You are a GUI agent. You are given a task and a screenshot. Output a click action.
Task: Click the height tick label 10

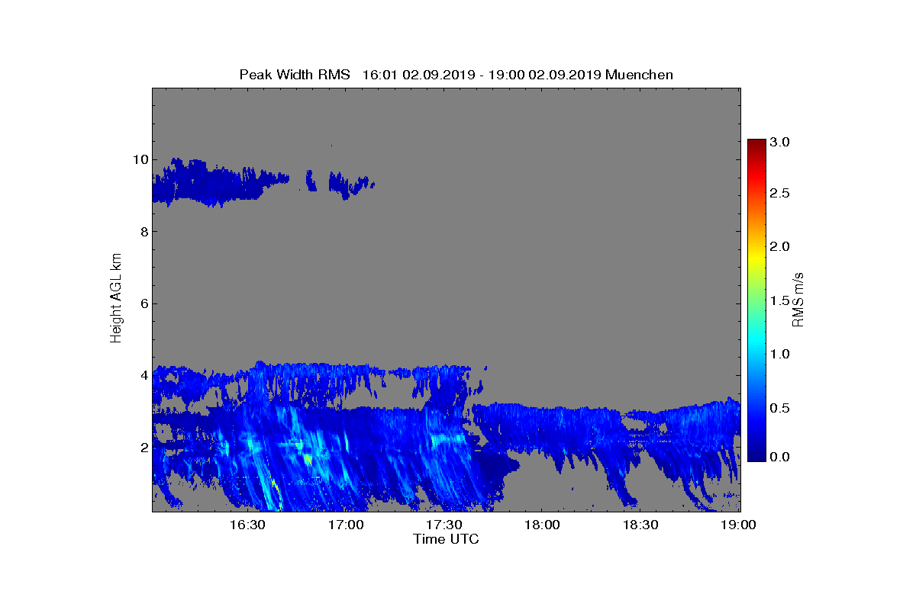139,159
